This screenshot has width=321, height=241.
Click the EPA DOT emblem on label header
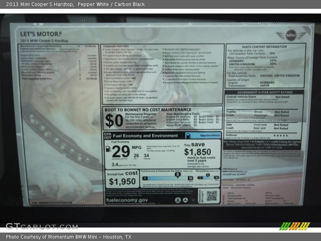point(108,136)
